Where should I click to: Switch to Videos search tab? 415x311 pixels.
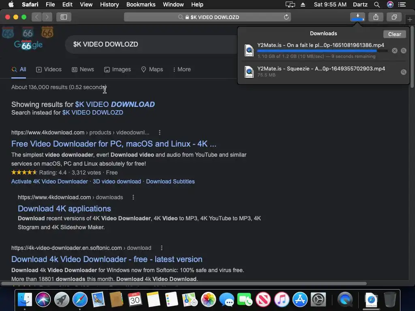[x=49, y=70]
